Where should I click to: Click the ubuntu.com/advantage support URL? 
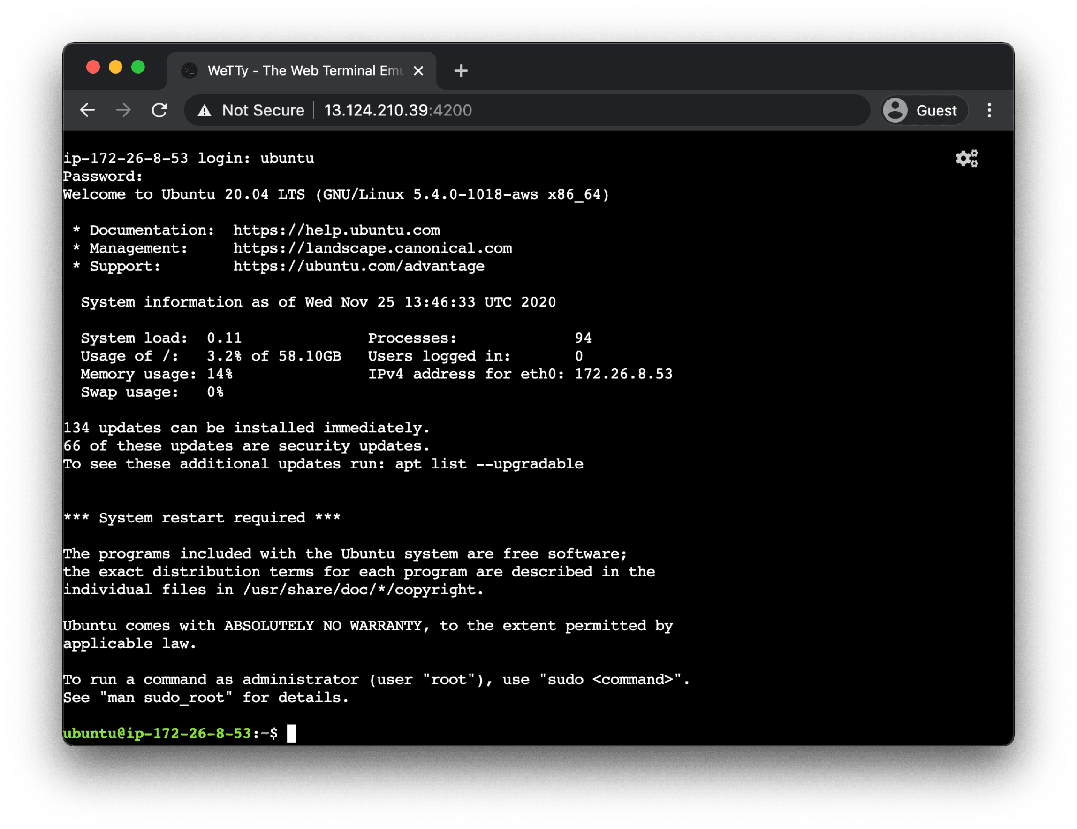[x=358, y=266]
